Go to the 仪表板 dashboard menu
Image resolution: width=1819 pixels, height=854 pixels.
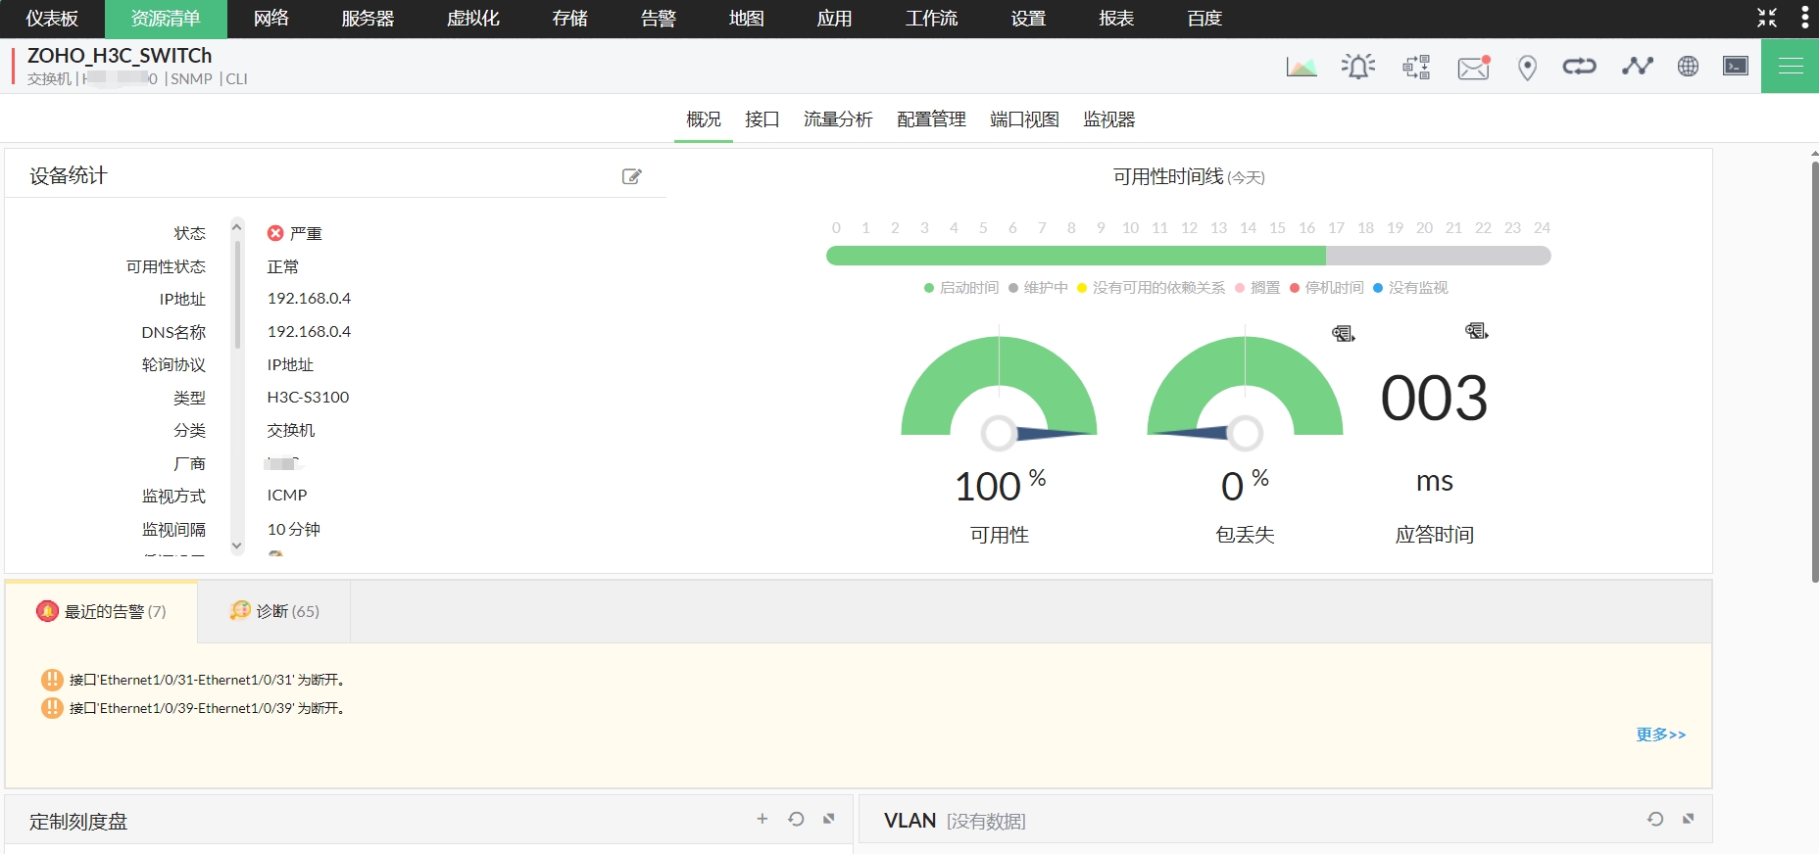pyautogui.click(x=52, y=19)
